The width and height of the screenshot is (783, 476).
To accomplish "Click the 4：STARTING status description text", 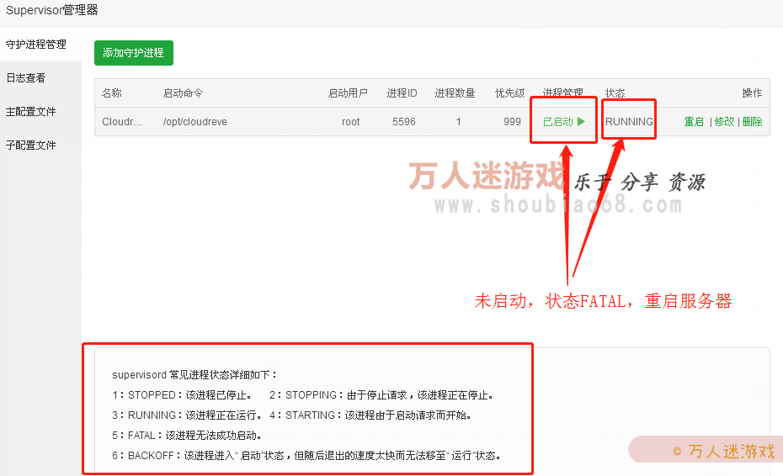I will tap(370, 415).
